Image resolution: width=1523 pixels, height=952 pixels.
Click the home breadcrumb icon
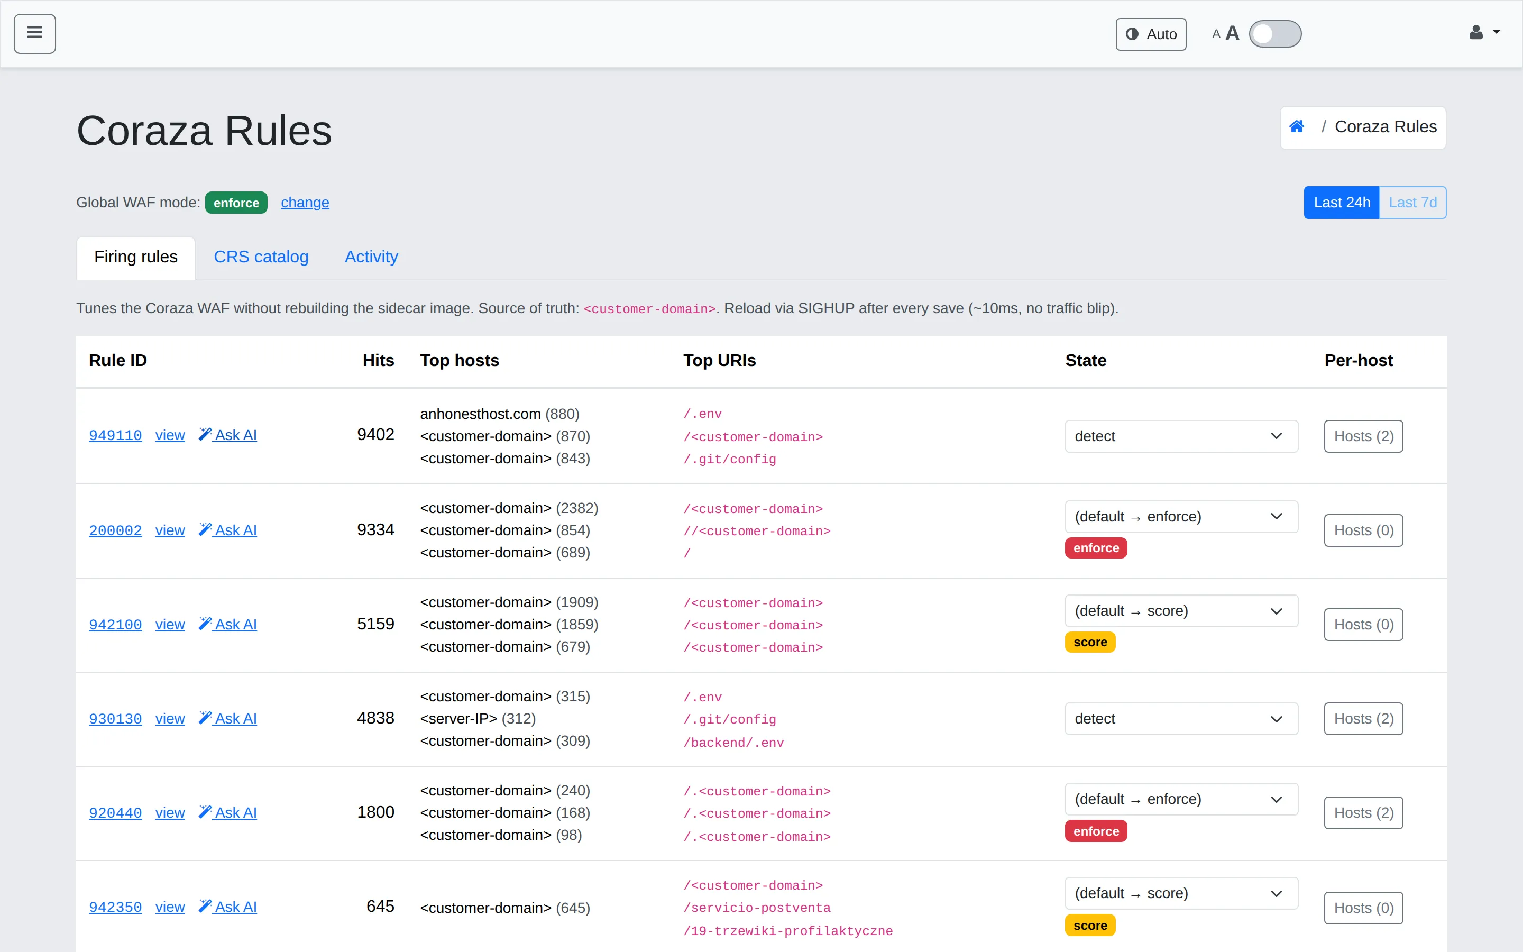1297,126
